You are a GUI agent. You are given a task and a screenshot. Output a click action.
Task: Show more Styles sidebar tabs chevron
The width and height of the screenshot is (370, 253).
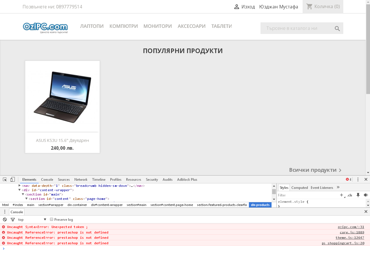[x=338, y=187]
